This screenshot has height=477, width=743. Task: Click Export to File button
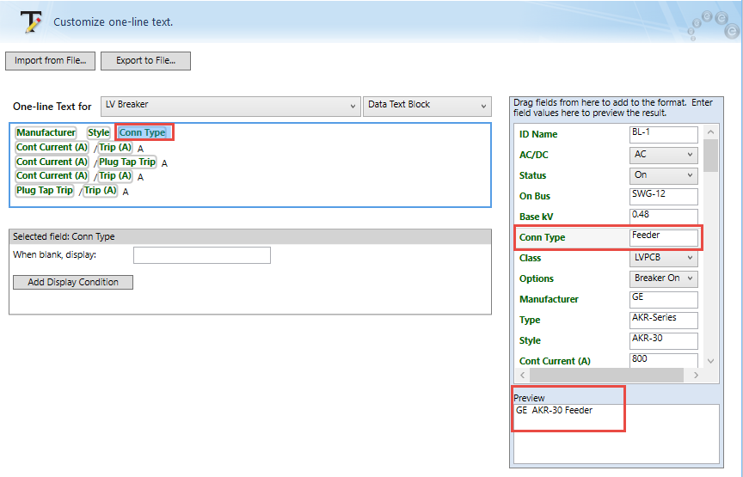click(145, 61)
